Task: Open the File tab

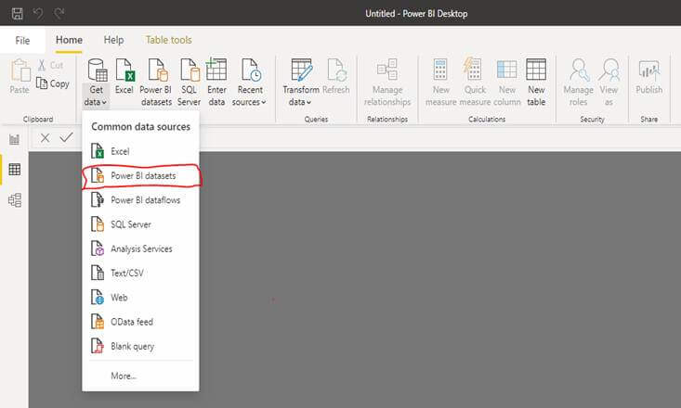Action: pyautogui.click(x=22, y=40)
